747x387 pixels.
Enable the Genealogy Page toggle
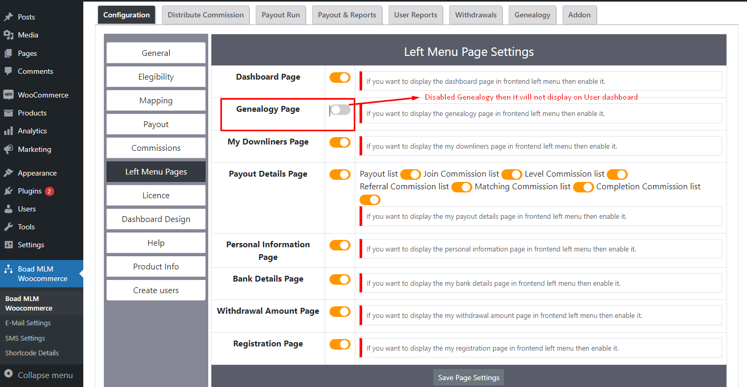pos(339,109)
